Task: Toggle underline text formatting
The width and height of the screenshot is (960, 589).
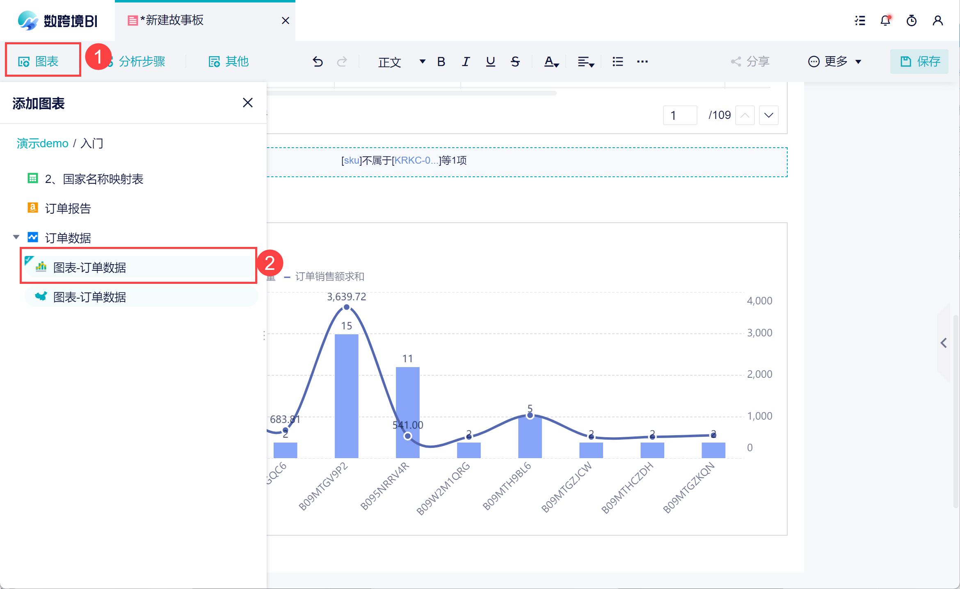Action: point(490,62)
